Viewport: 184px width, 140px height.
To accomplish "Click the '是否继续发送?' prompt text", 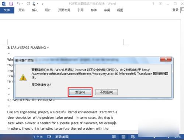I will tap(41, 85).
